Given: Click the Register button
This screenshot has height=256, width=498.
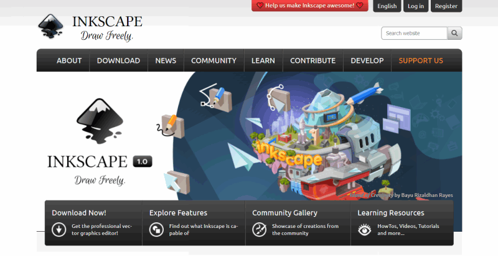Looking at the screenshot, I should [446, 6].
